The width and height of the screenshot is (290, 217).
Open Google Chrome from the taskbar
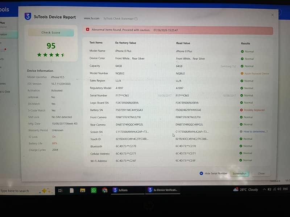[x=105, y=190]
